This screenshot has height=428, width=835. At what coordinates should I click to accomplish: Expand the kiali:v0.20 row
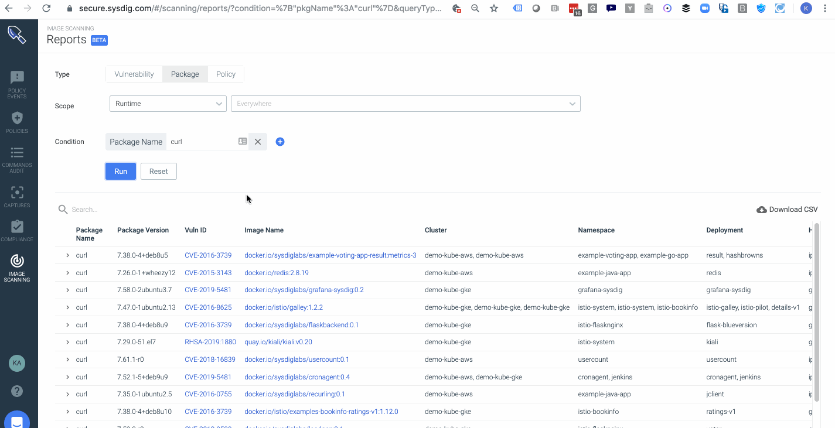coord(67,342)
